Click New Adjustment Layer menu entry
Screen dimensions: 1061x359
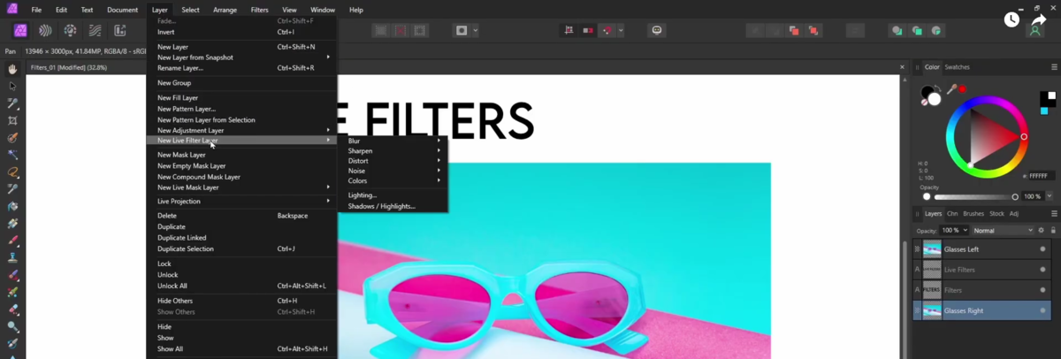[190, 130]
